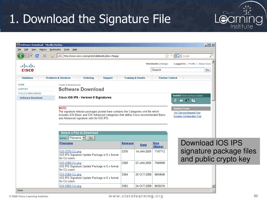Click the Firefox forward arrow button

point(27,56)
